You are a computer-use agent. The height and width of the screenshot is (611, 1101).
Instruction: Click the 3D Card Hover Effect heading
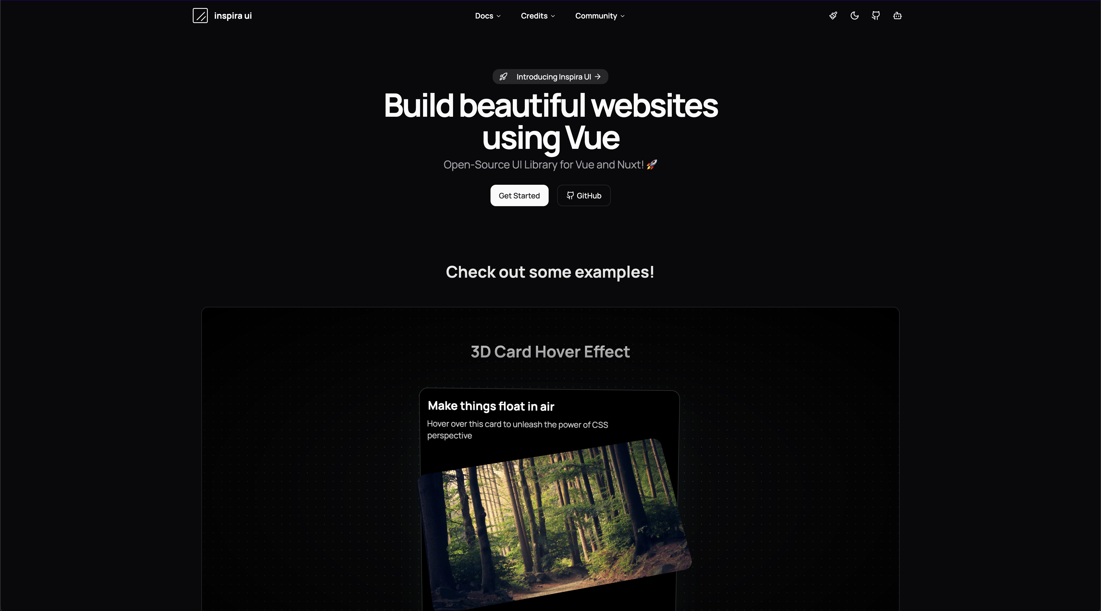pos(550,352)
